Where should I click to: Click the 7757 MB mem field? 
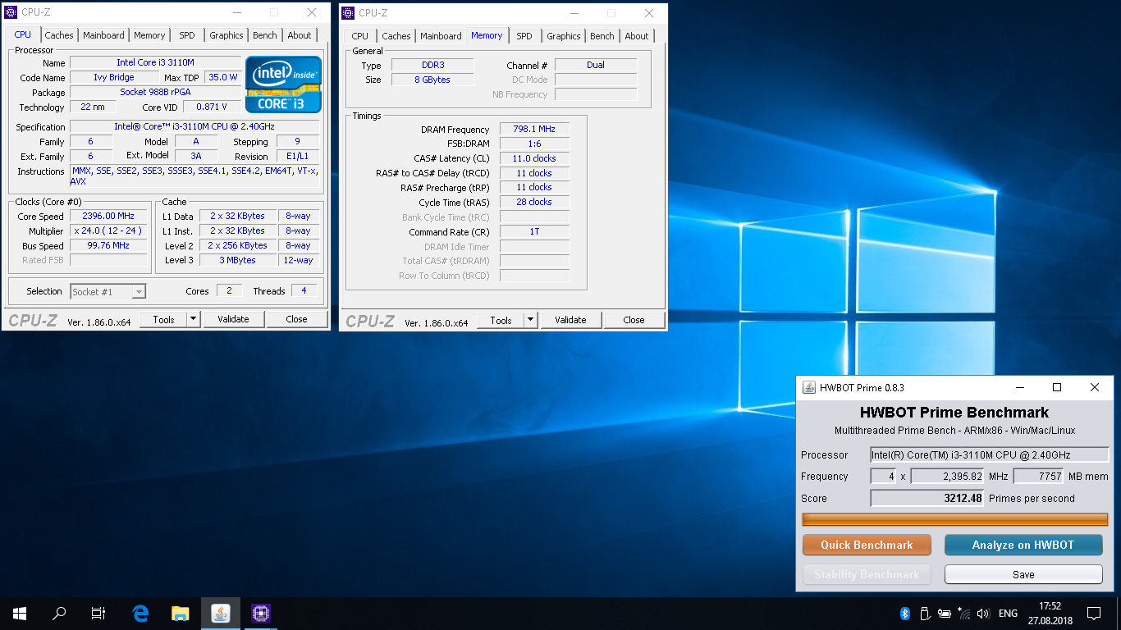pyautogui.click(x=1039, y=476)
